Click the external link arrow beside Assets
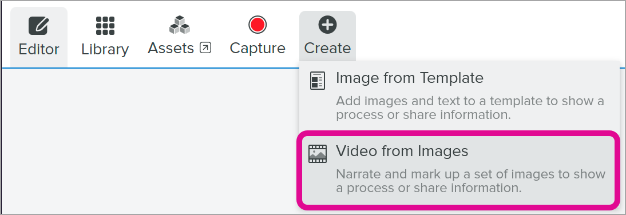The height and width of the screenshot is (215, 626). coord(205,48)
